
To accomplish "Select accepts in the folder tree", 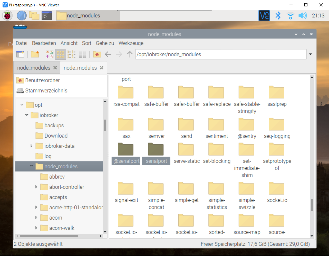I will 58,197.
